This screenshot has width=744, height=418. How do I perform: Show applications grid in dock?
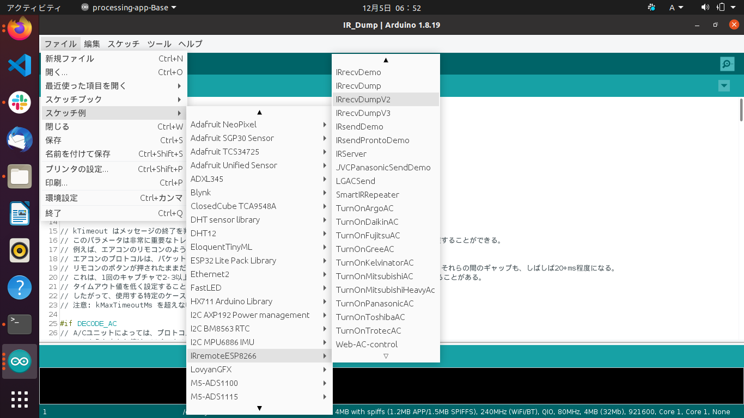point(20,399)
